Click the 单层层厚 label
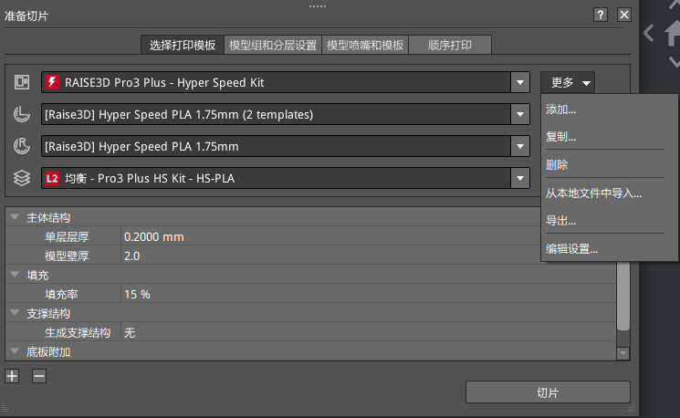Image resolution: width=680 pixels, height=418 pixels. pyautogui.click(x=67, y=236)
